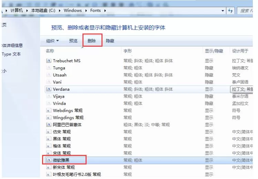
Task: Click the 宋体 常规 font icon
Action: coord(49,153)
